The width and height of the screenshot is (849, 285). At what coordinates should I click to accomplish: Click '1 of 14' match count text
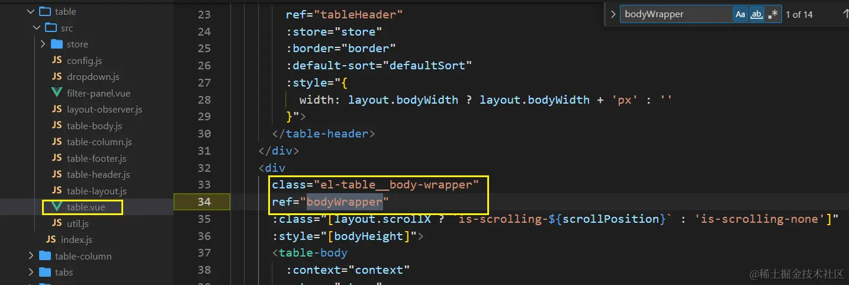coord(799,14)
